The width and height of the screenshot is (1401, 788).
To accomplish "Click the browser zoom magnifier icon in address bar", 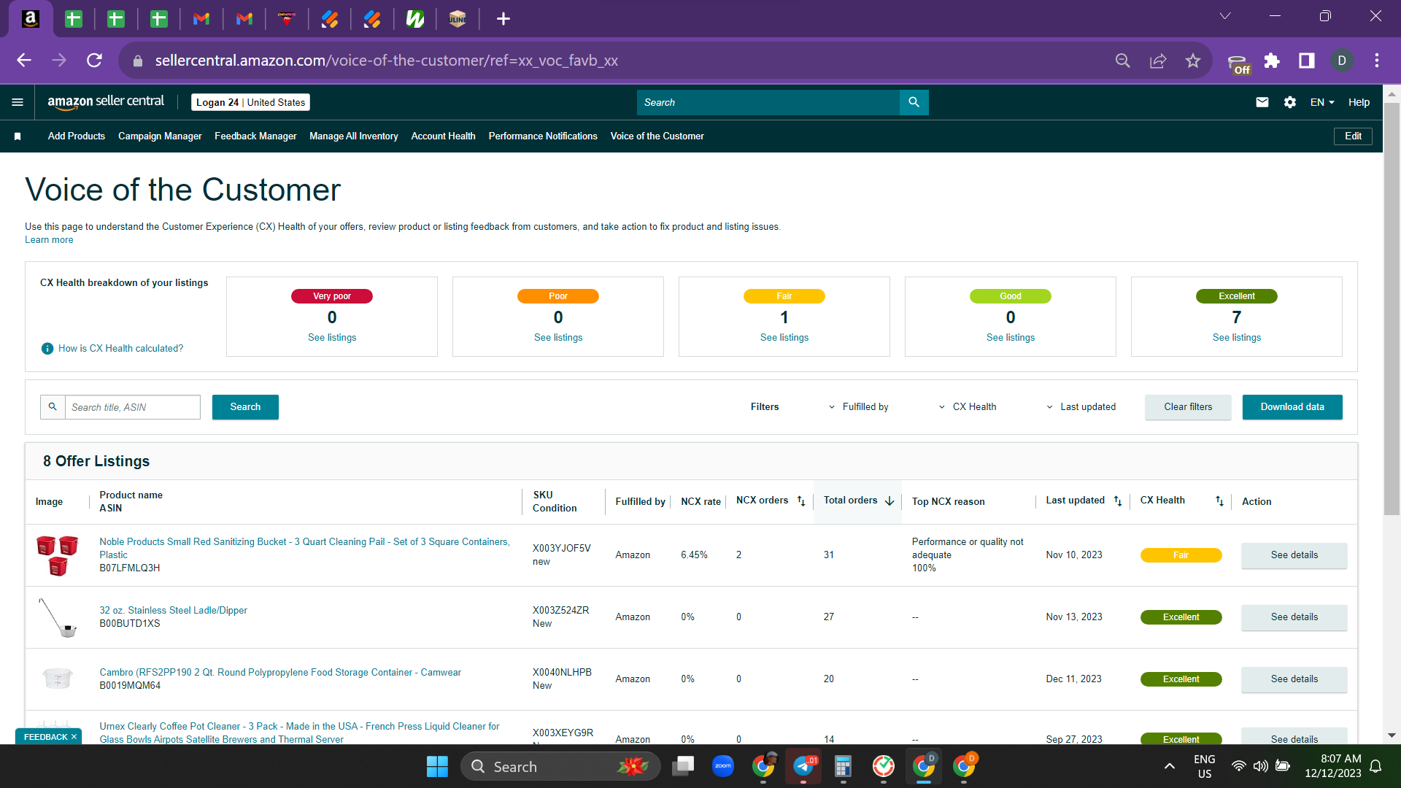I will pyautogui.click(x=1123, y=61).
